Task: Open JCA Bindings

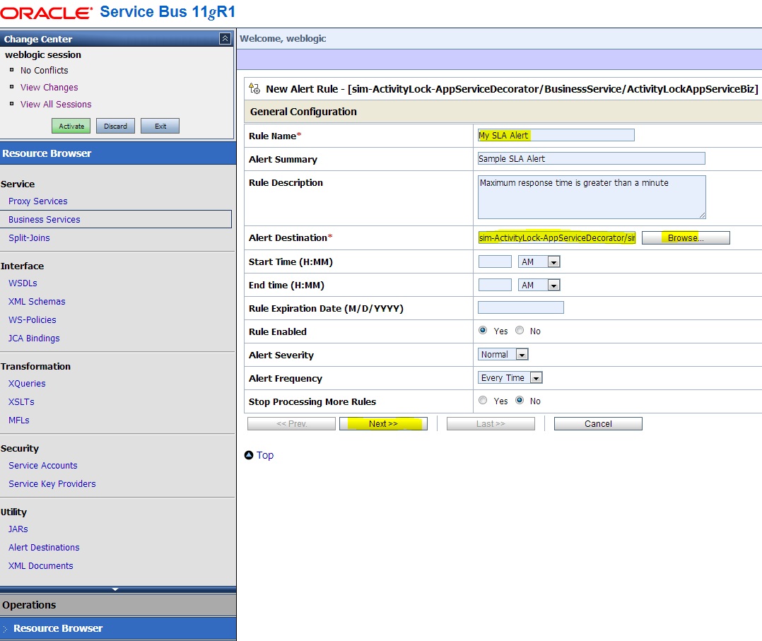Action: pyautogui.click(x=34, y=339)
